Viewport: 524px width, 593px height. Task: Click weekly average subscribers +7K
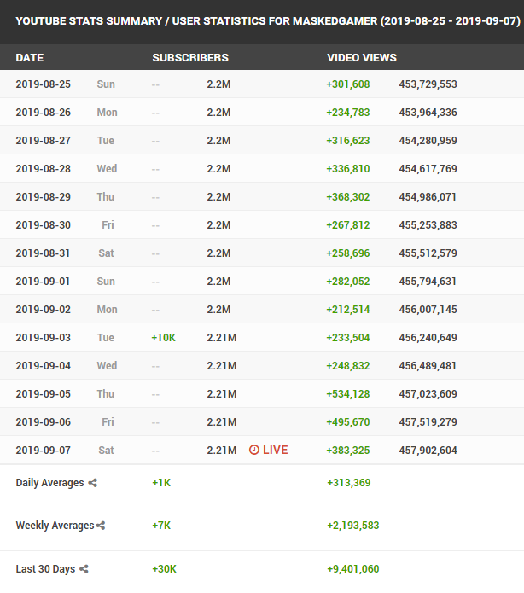(161, 526)
